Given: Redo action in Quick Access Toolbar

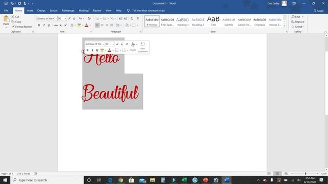Looking at the screenshot, I should pyautogui.click(x=19, y=4).
